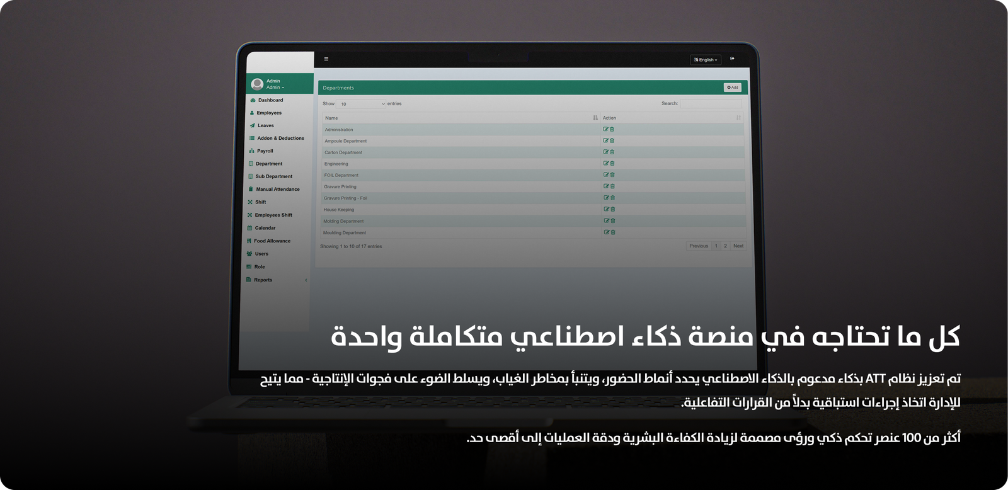Click the hamburger sidebar toggle icon

(326, 59)
